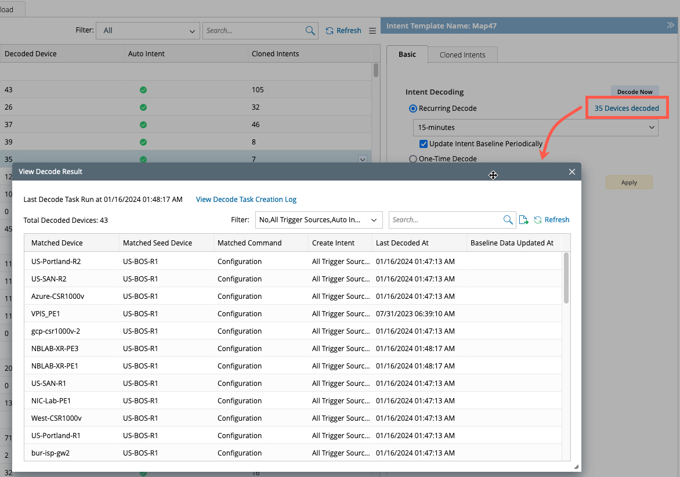The width and height of the screenshot is (680, 477).
Task: Select the One-Time Decode radio button
Action: 413,159
